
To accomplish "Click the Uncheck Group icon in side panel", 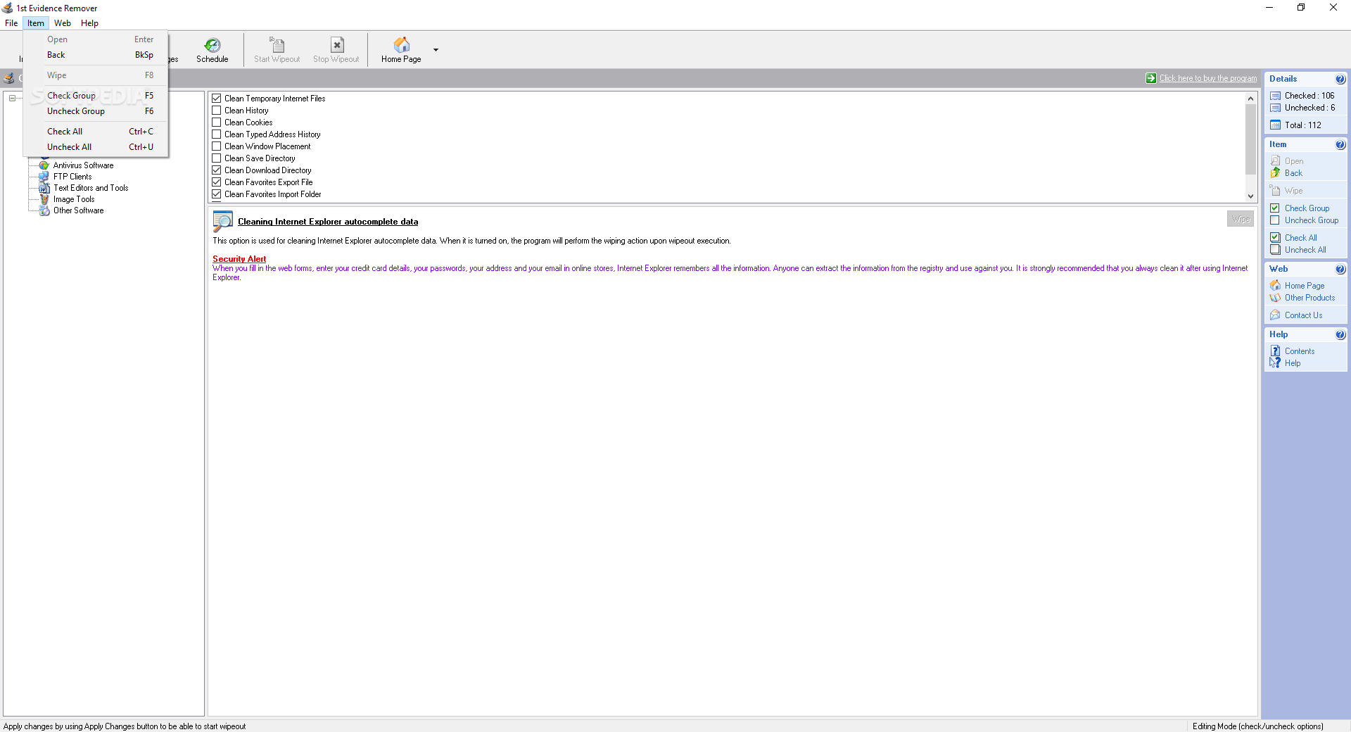I will [x=1275, y=220].
